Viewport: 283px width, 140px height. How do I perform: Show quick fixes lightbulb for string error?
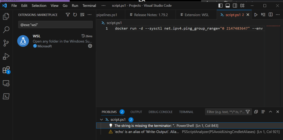coord(111,126)
